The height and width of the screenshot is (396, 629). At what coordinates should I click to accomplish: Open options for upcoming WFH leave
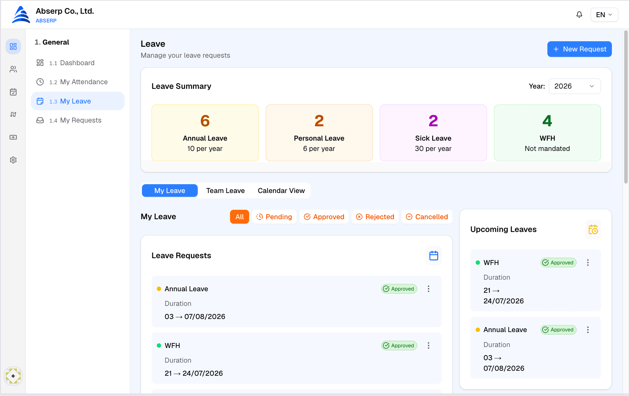[x=588, y=263]
